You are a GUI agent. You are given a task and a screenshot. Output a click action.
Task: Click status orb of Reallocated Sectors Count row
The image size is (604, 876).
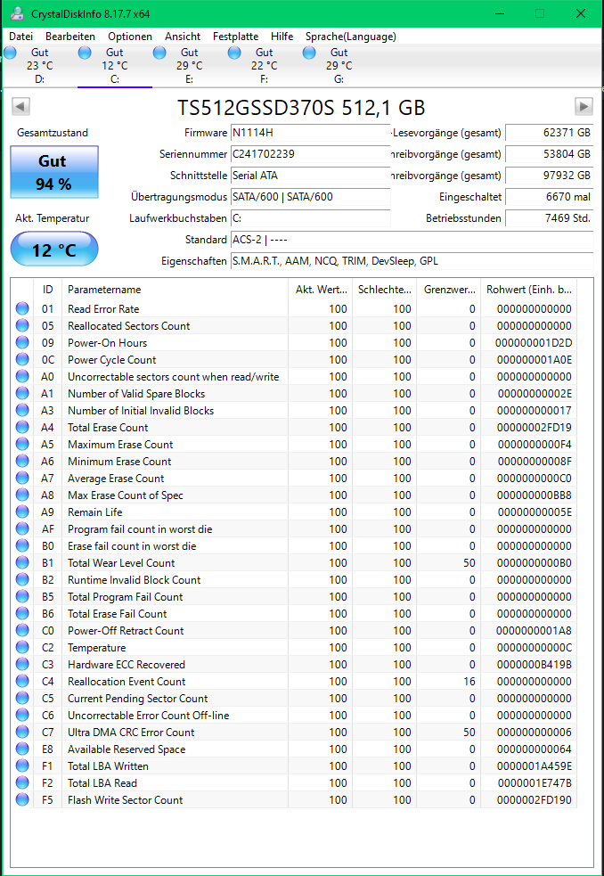coord(22,325)
